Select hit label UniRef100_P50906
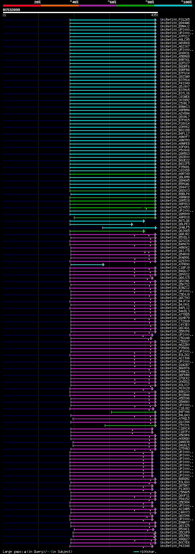The image size is (195, 554). tap(175, 151)
